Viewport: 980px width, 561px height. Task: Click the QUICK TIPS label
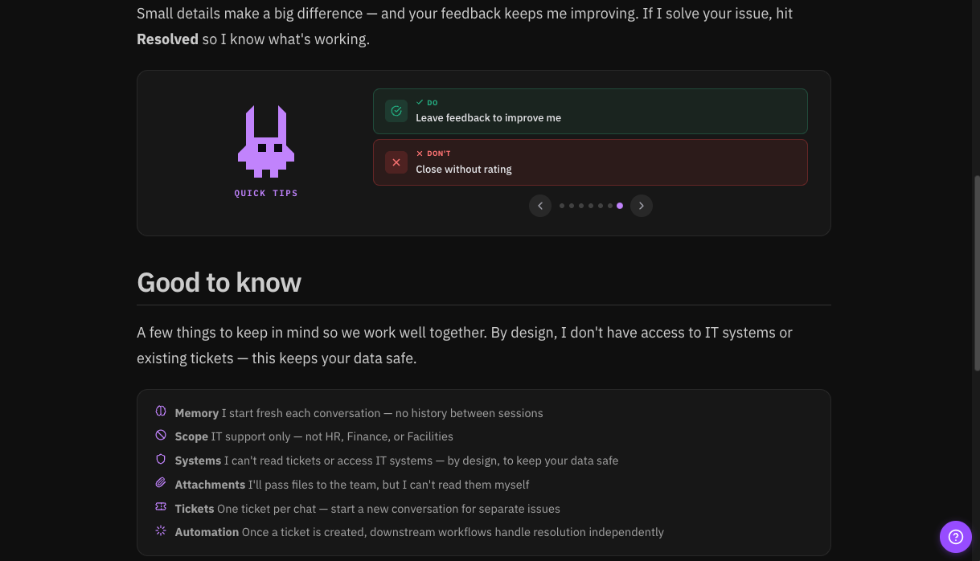pos(266,194)
